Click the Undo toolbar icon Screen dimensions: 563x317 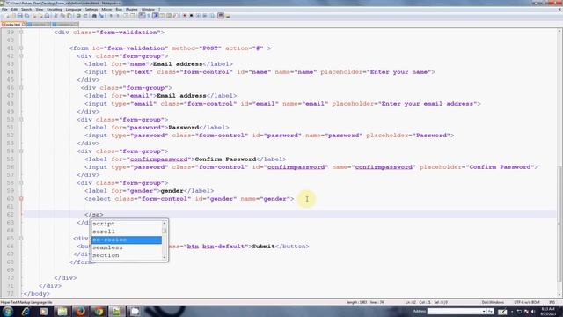pyautogui.click(x=78, y=16)
